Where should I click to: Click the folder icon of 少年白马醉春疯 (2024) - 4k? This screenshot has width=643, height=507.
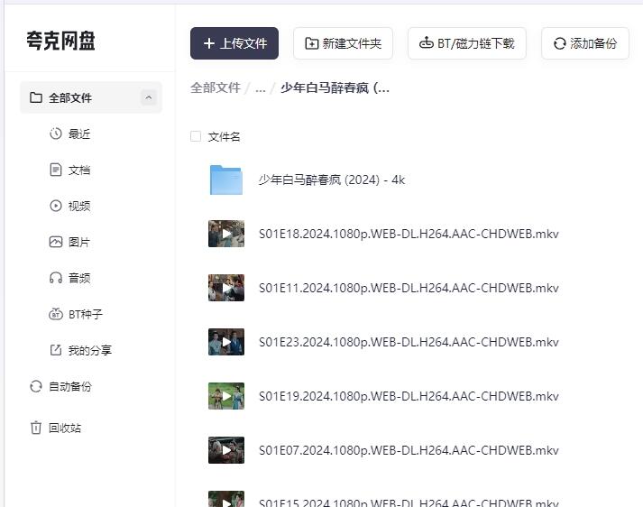pos(226,180)
